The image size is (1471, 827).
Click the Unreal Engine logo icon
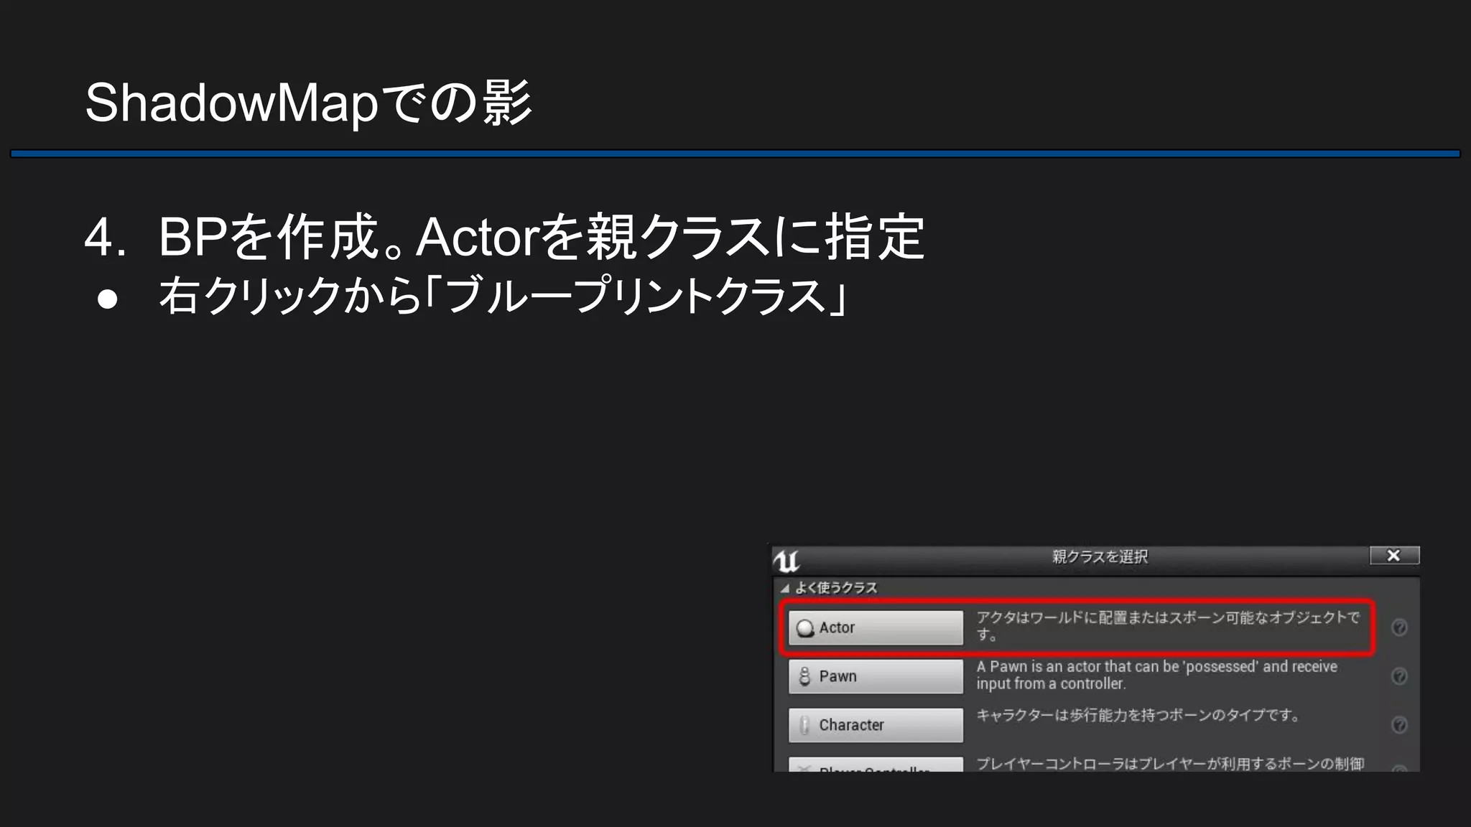click(x=786, y=560)
